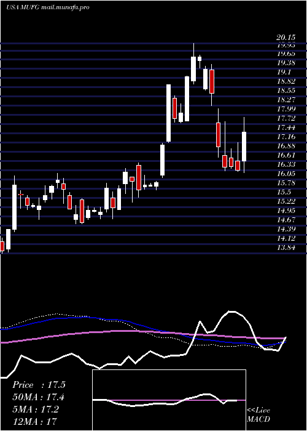Select the 13.84 price axis label
The height and width of the screenshot is (431, 307).
286,248
